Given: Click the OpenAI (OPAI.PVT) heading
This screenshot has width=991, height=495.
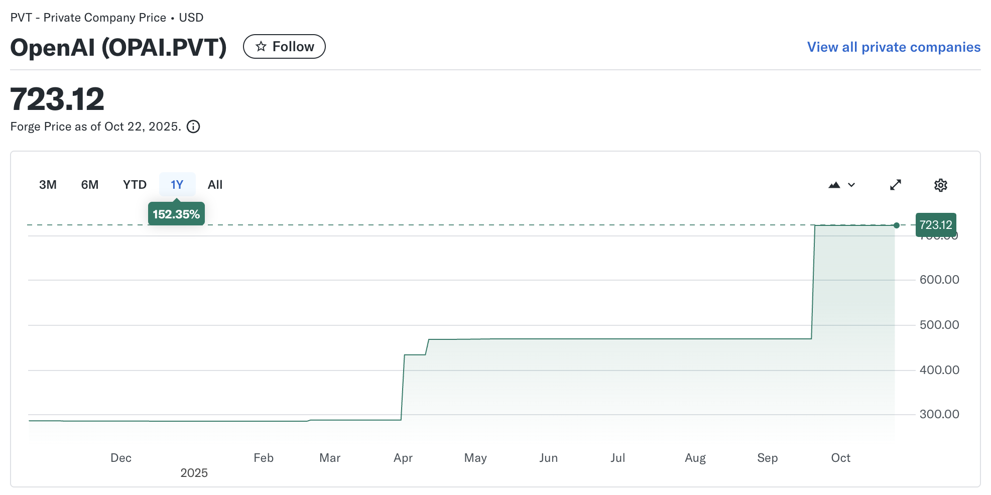Looking at the screenshot, I should coord(118,48).
